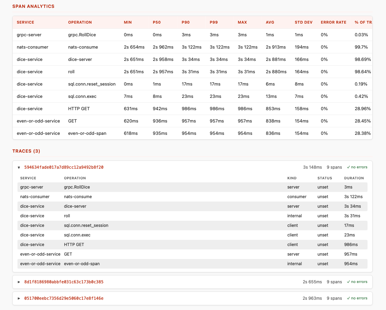Screen dimensions: 386x310
Task: Click the SPAN ANALYTICS section heading
Action: pos(34,7)
